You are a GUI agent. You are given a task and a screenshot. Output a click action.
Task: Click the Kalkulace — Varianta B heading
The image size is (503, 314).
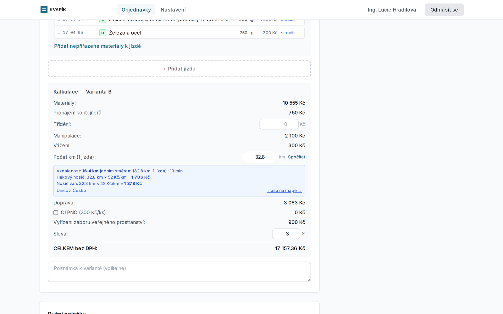(82, 92)
